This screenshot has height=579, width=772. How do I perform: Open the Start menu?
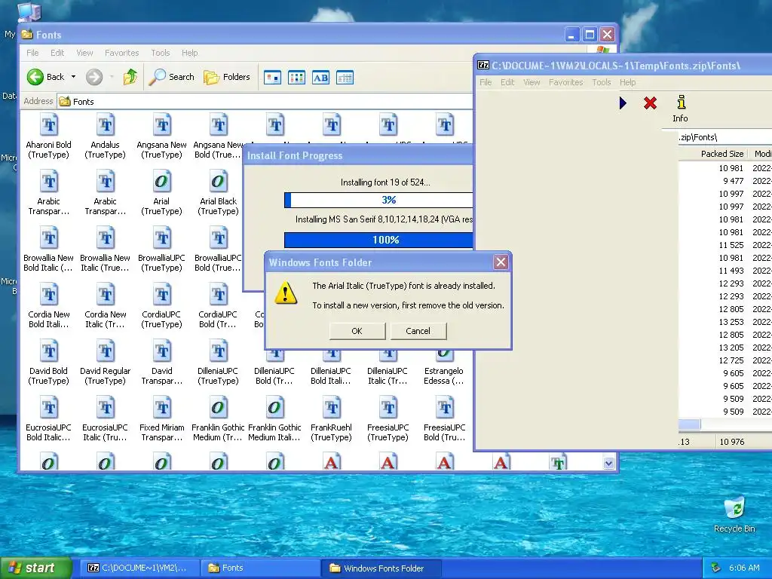click(35, 568)
